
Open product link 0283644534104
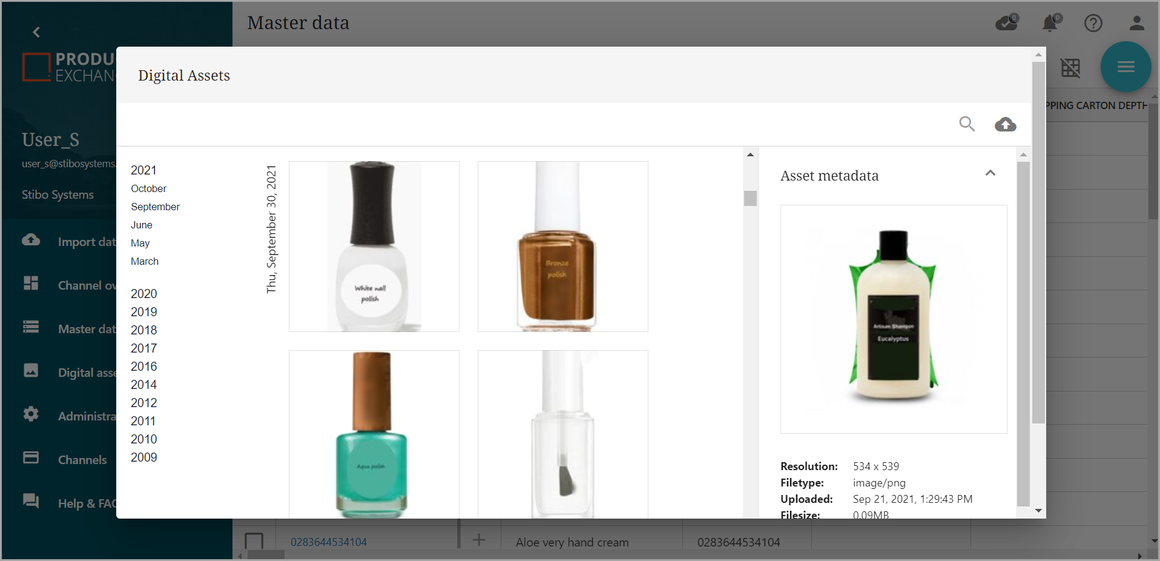[328, 542]
